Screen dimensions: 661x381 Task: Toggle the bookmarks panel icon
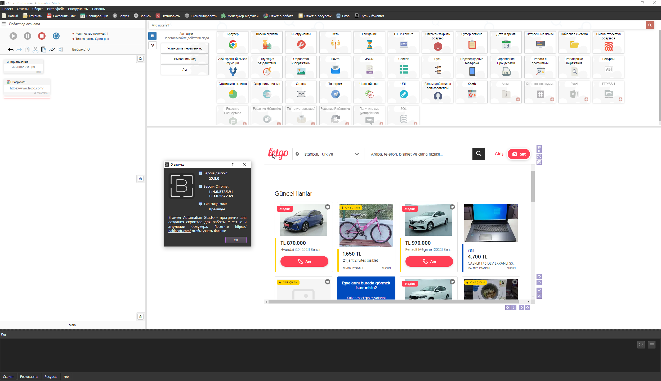pyautogui.click(x=153, y=36)
